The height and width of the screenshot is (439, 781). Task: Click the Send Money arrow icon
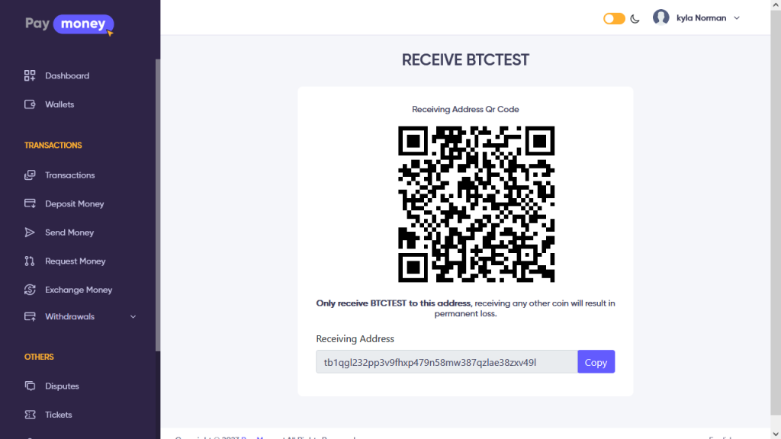coord(30,232)
